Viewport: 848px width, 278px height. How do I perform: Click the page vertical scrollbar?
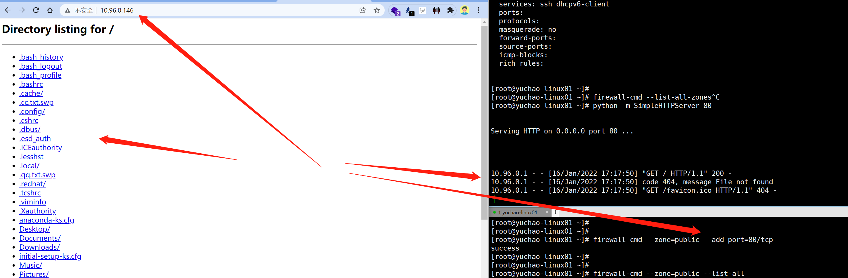(x=484, y=122)
